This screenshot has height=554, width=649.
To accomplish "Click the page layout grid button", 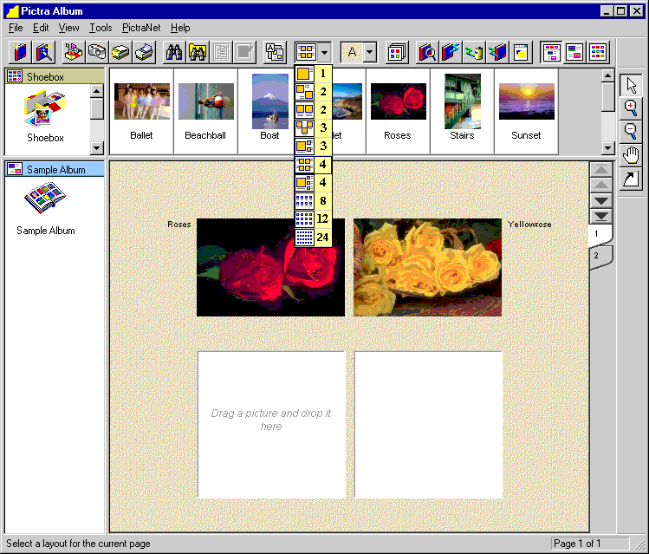I will 306,52.
